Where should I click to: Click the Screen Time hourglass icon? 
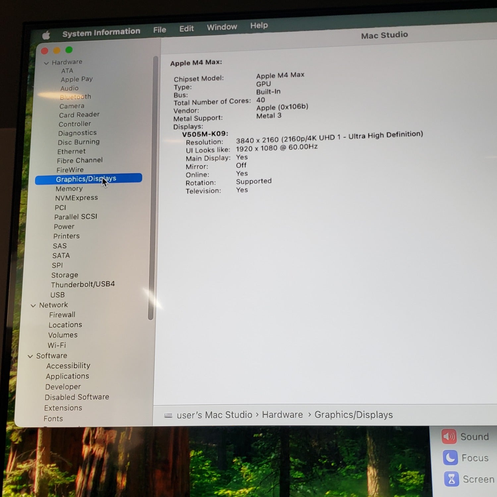tap(451, 479)
